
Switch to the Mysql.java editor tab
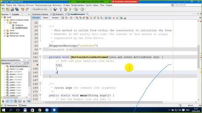click(59, 14)
